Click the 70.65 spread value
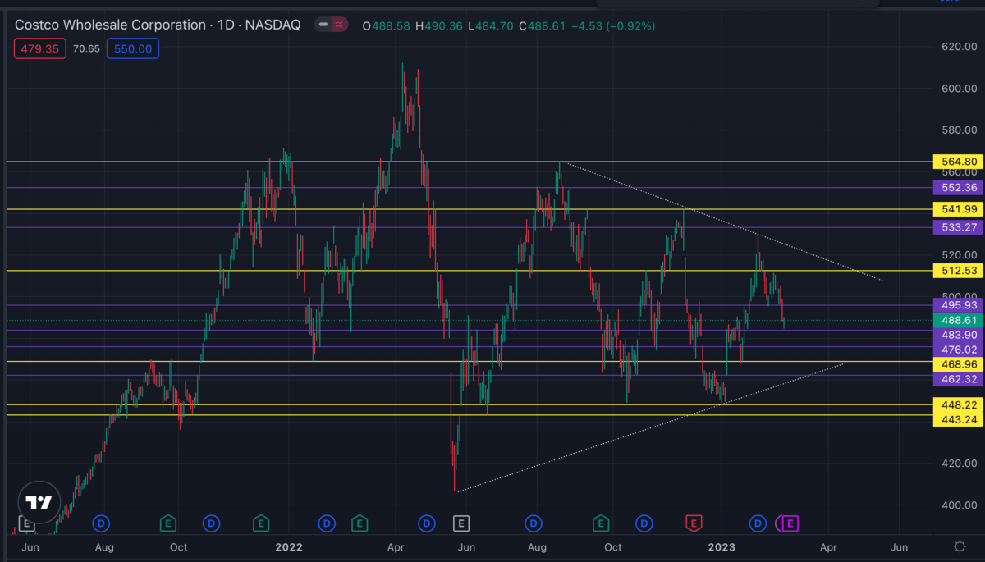Image resolution: width=985 pixels, height=562 pixels. tap(86, 48)
